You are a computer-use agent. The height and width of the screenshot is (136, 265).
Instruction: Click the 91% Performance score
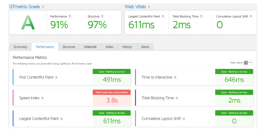point(59,25)
